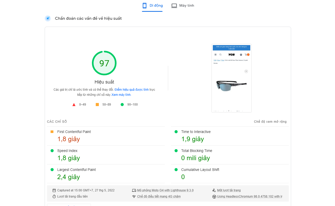Click the Chrome icon beside Using HeadlessChromium
This screenshot has width=335, height=206.
(214, 197)
